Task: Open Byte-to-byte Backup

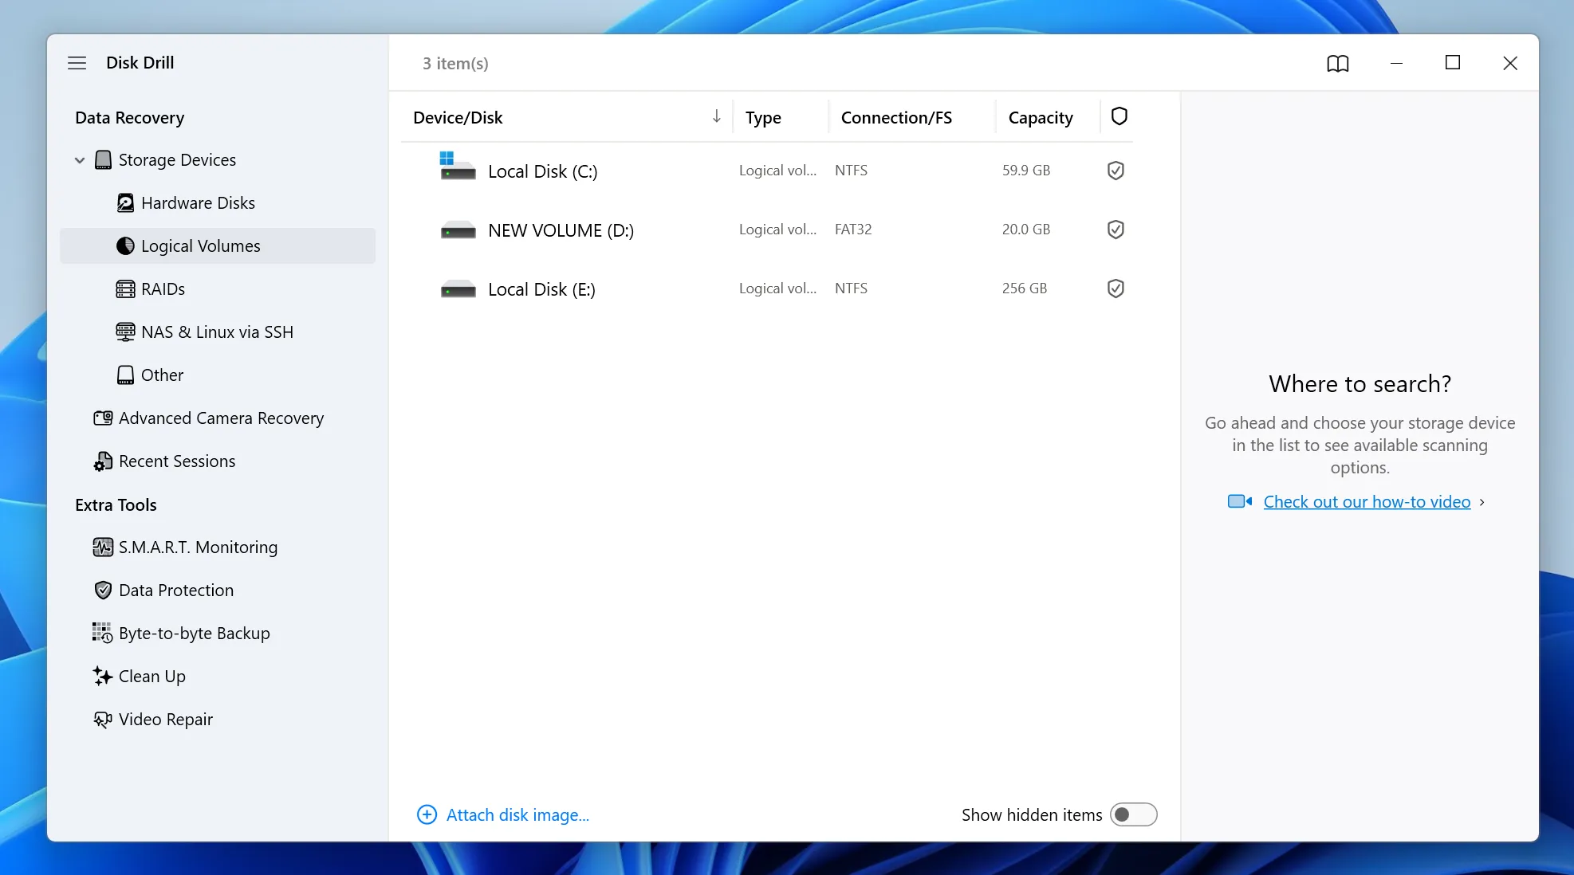Action: point(194,634)
